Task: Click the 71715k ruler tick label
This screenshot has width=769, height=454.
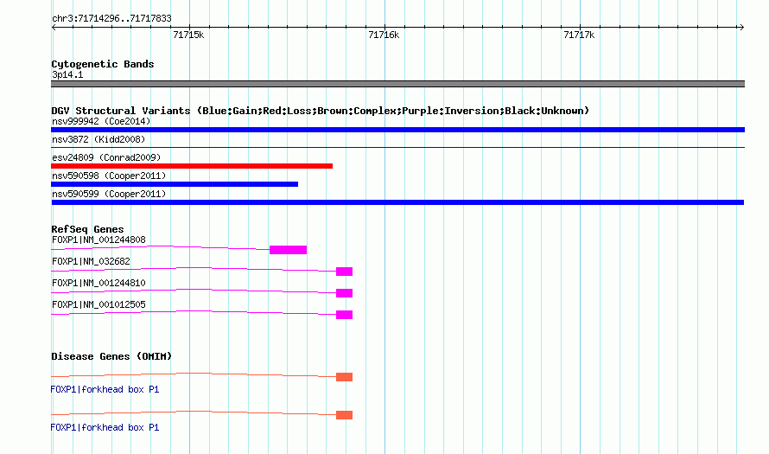Action: click(188, 35)
